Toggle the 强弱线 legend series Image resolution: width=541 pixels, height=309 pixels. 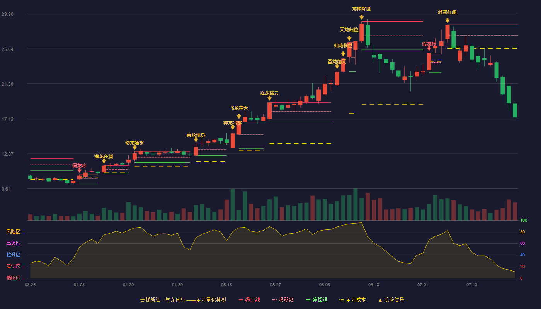click(x=283, y=300)
